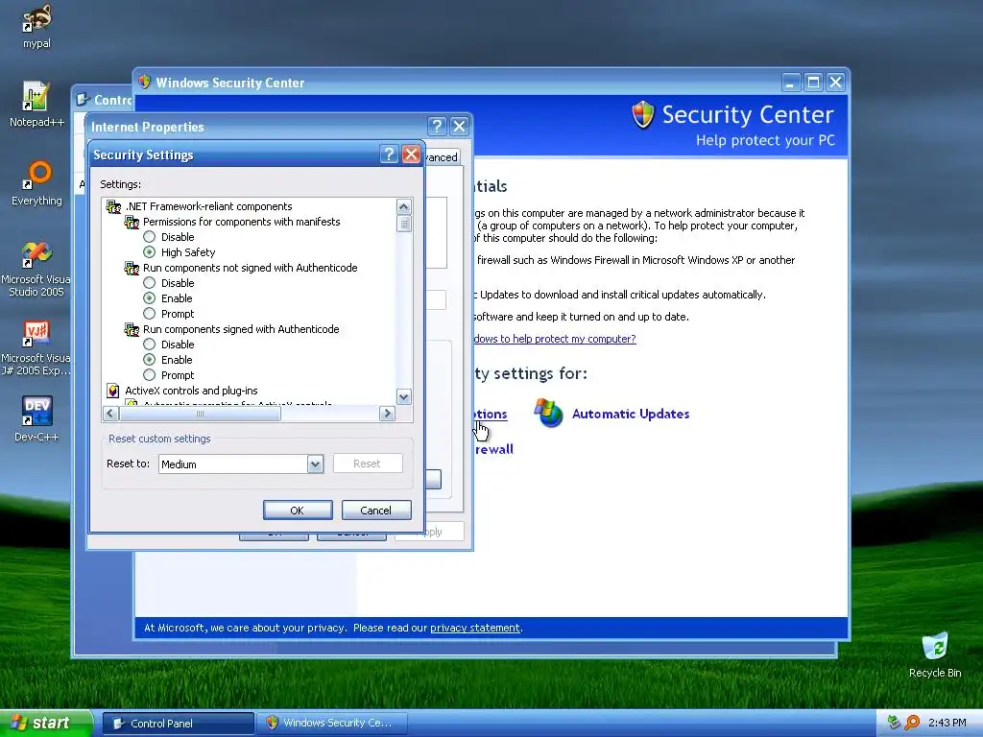Image resolution: width=983 pixels, height=737 pixels.
Task: Select Disable for components signed with Authenticode
Action: pyautogui.click(x=149, y=345)
